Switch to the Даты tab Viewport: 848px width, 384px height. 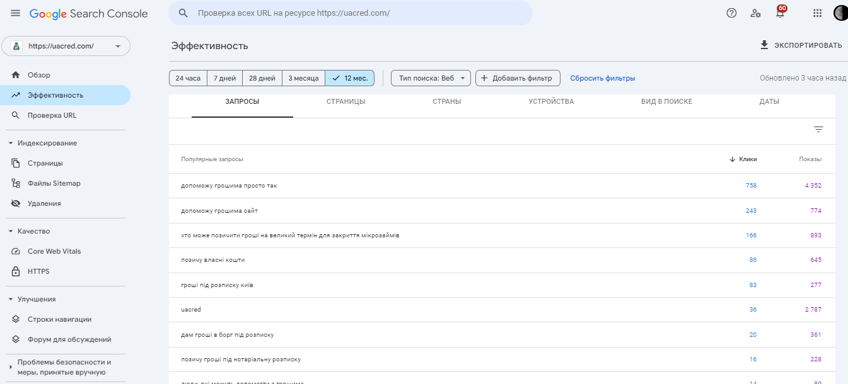coord(769,101)
